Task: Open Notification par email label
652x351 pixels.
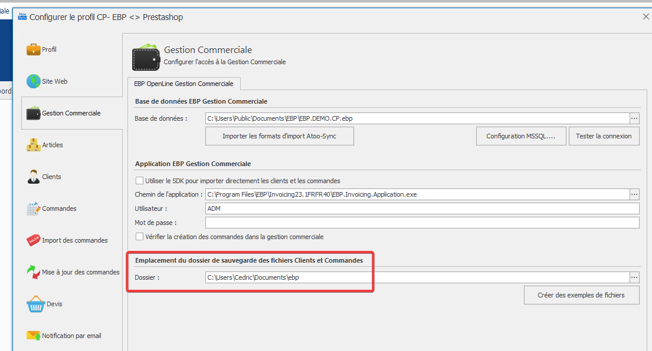Action: pyautogui.click(x=71, y=336)
